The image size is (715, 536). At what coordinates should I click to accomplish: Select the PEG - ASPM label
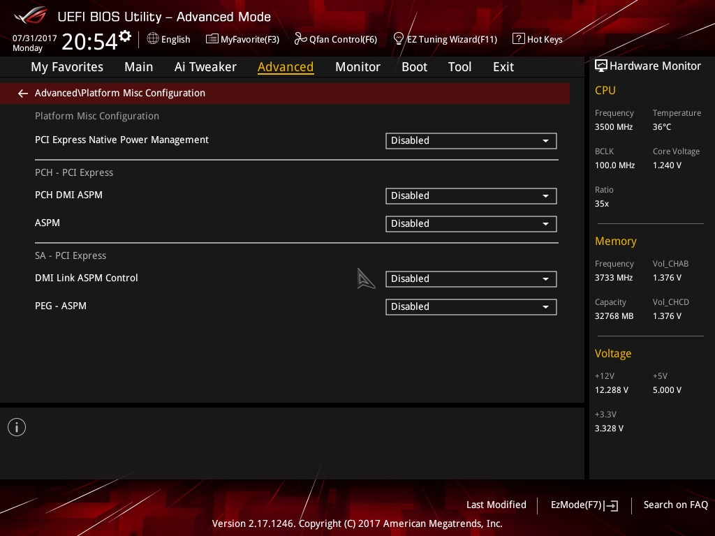tap(61, 306)
